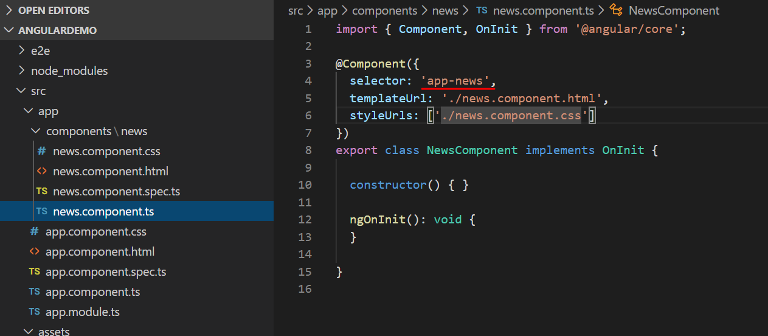Click the CSS hash icon of news.component.css
The height and width of the screenshot is (336, 768).
[x=41, y=151]
